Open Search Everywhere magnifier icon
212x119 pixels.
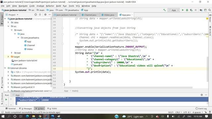click(x=210, y=10)
